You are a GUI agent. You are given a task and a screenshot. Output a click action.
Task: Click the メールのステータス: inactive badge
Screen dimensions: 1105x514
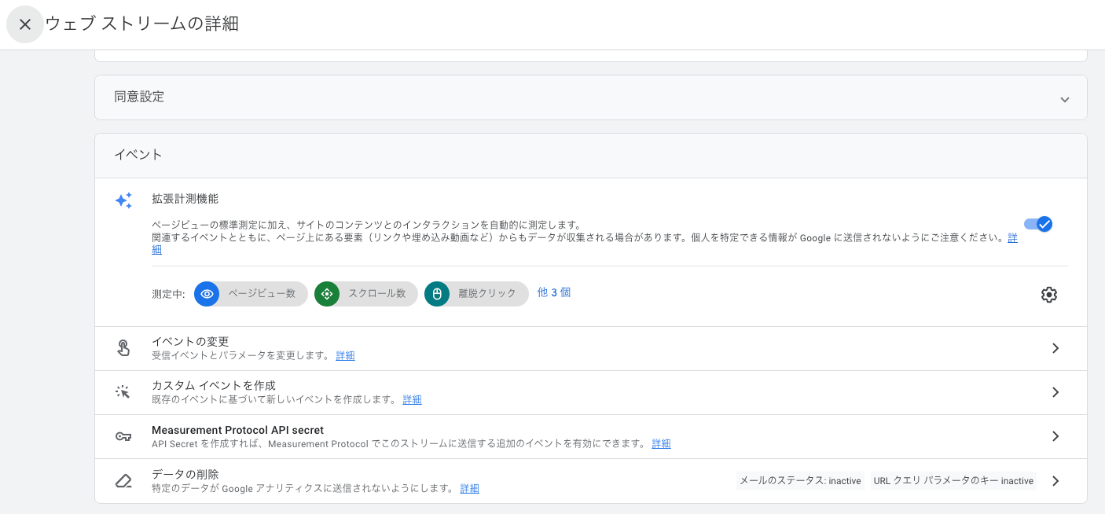click(x=800, y=481)
